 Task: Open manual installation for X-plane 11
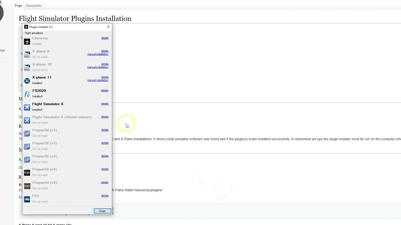point(98,81)
